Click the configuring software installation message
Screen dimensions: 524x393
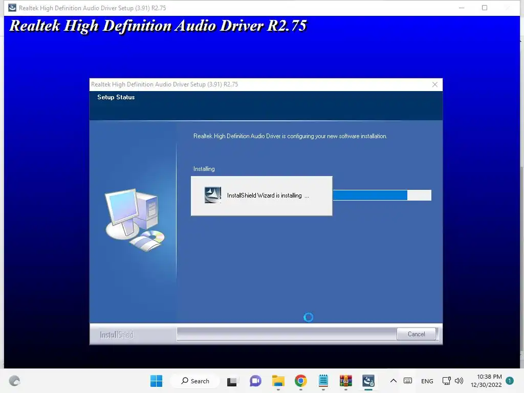(290, 136)
